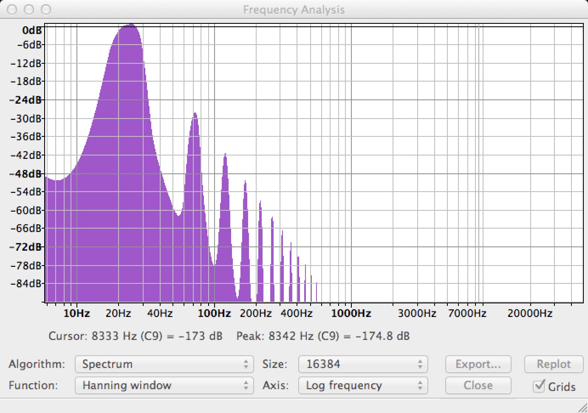The image size is (588, 413).
Task: Click the -84dB axis label
Action: point(26,283)
